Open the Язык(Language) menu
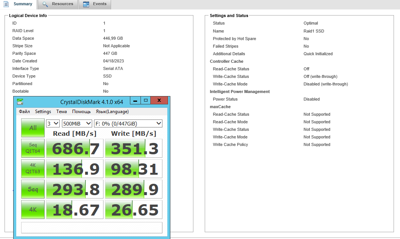The image size is (400, 239). click(x=112, y=112)
